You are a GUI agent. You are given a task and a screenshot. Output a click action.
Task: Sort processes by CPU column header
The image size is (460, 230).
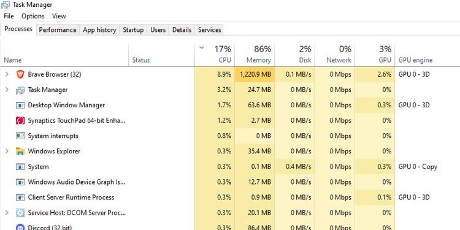click(215, 55)
